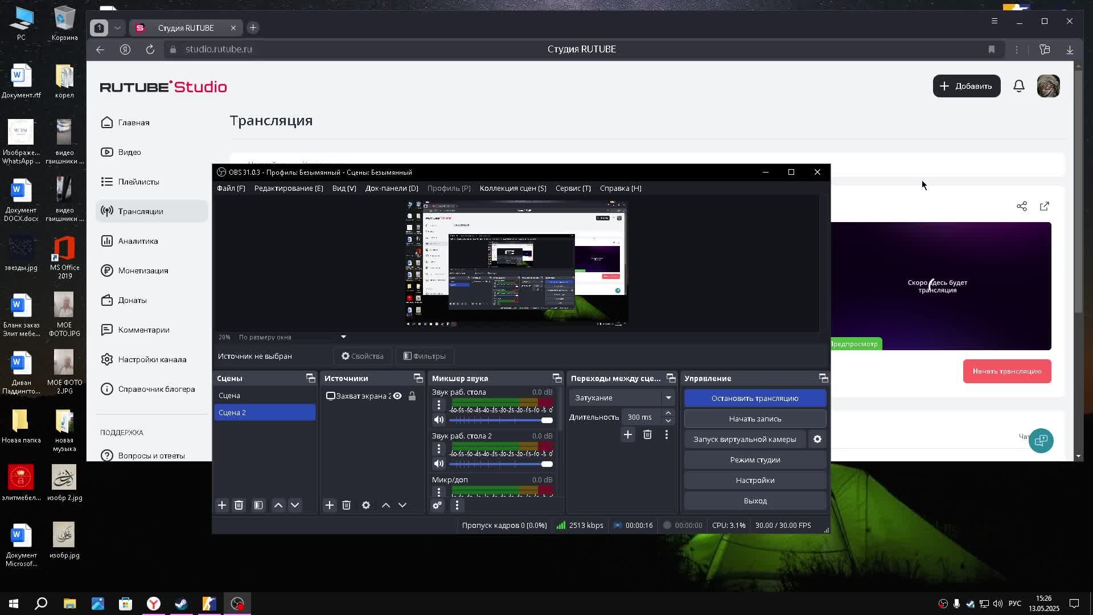Delete the scene transition
This screenshot has width=1093, height=615.
click(647, 435)
